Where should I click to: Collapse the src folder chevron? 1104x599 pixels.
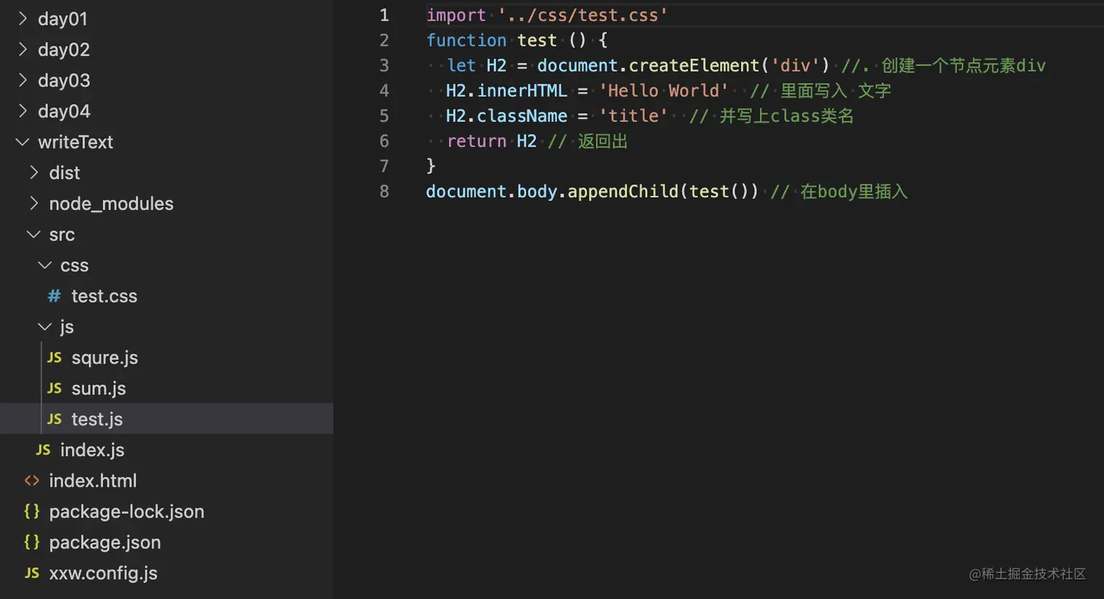pyautogui.click(x=34, y=234)
